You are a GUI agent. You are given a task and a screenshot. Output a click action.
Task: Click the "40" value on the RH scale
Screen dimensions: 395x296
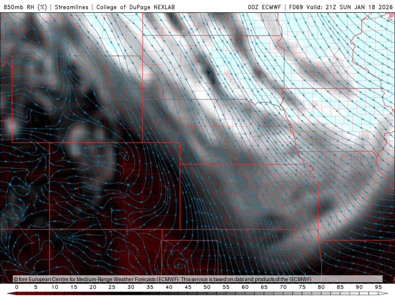(169, 287)
